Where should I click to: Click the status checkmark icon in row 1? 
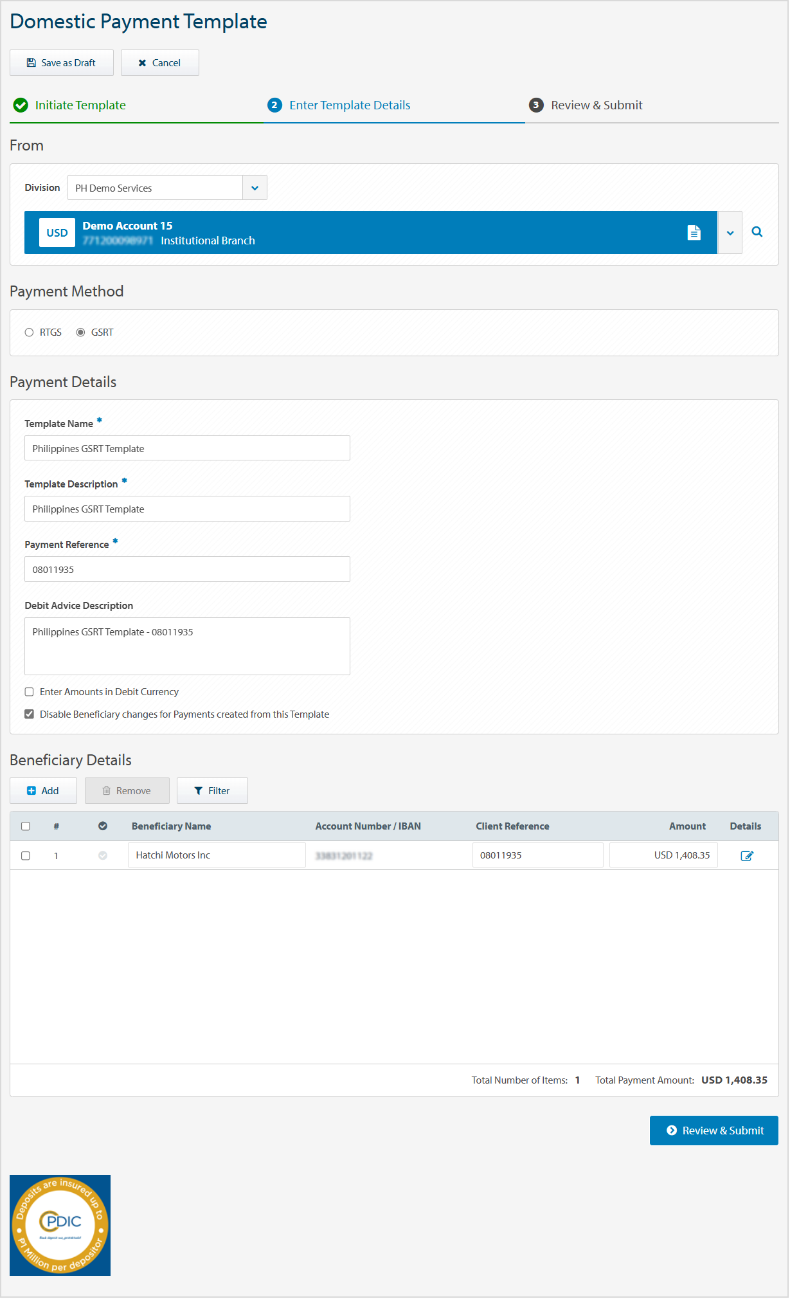103,856
